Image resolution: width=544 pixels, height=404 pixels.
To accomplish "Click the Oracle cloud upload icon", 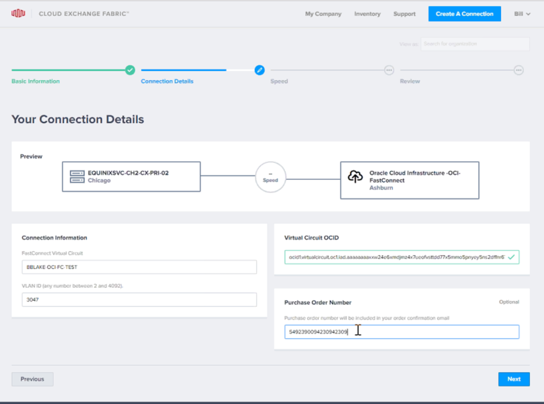I will pos(355,176).
